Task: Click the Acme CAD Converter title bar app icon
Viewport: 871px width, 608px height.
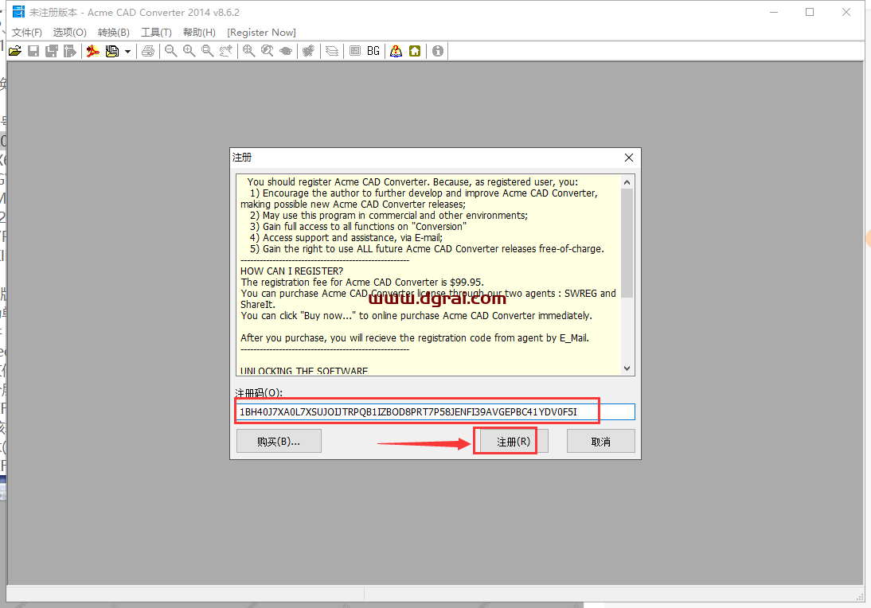Action: pyautogui.click(x=19, y=12)
